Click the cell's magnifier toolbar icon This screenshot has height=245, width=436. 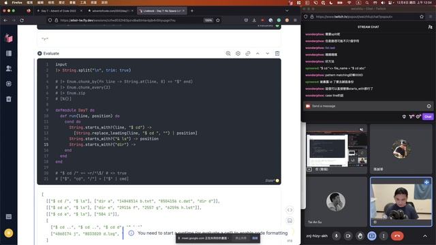[x=228, y=53]
